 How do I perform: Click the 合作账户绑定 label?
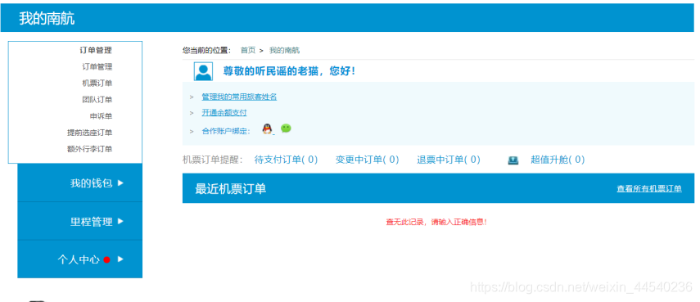tap(226, 131)
